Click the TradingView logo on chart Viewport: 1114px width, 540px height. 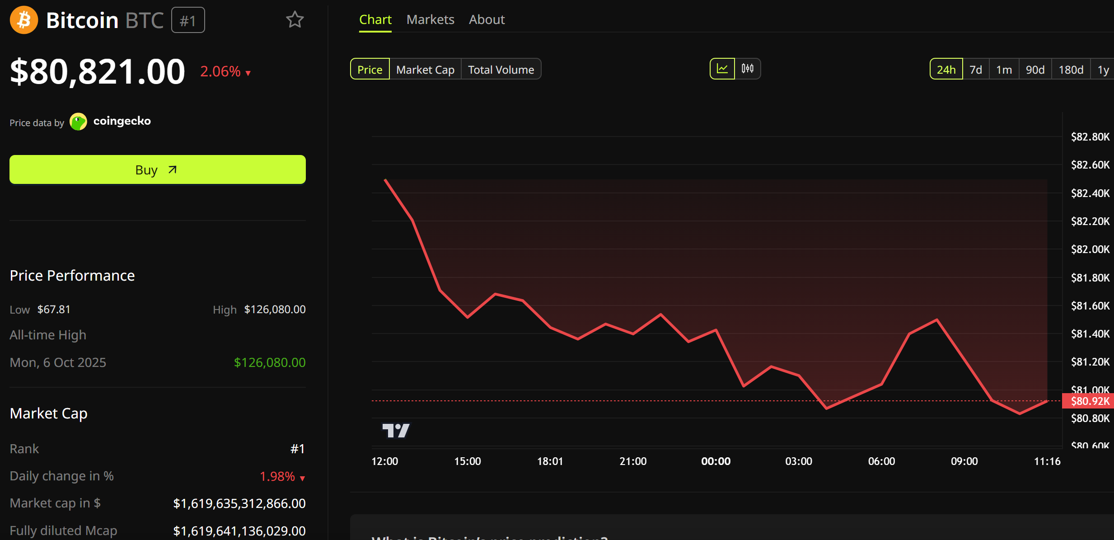click(x=396, y=430)
